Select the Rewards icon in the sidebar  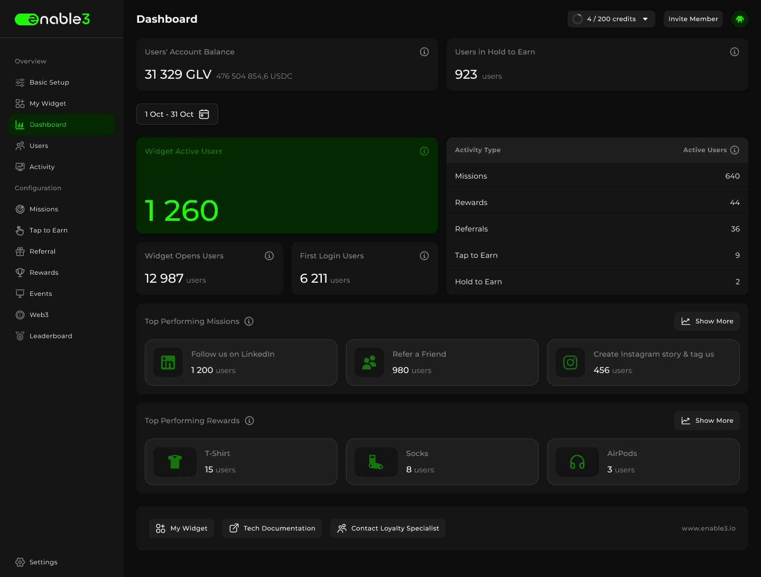pos(20,272)
